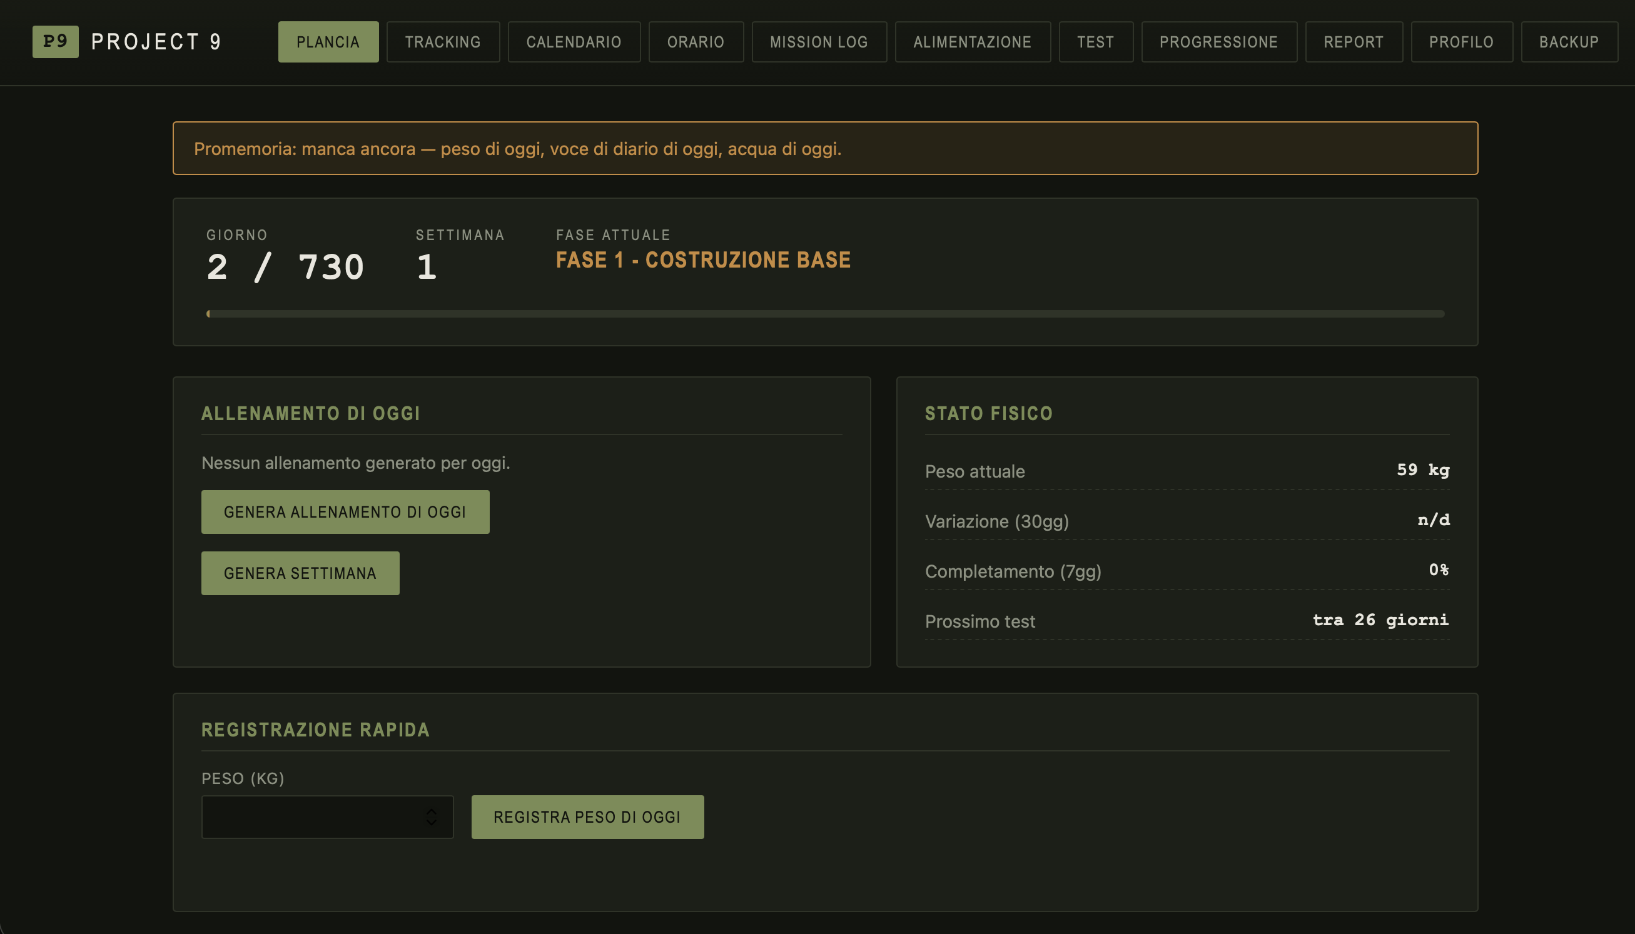Go to Mission Log tab
Viewport: 1635px width, 934px height.
tap(819, 42)
